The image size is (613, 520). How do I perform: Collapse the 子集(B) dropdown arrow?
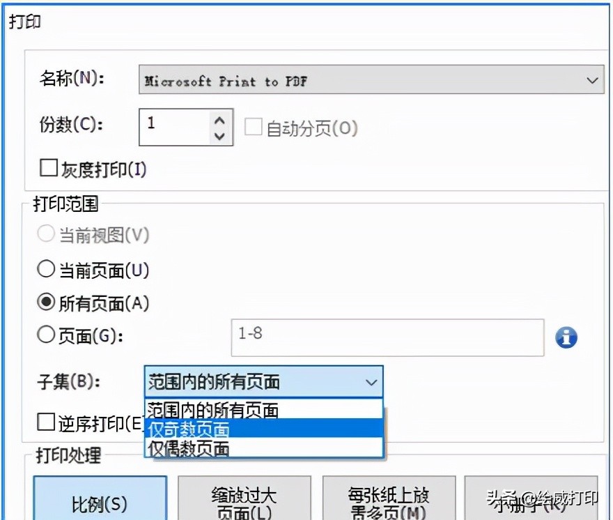[x=371, y=382]
